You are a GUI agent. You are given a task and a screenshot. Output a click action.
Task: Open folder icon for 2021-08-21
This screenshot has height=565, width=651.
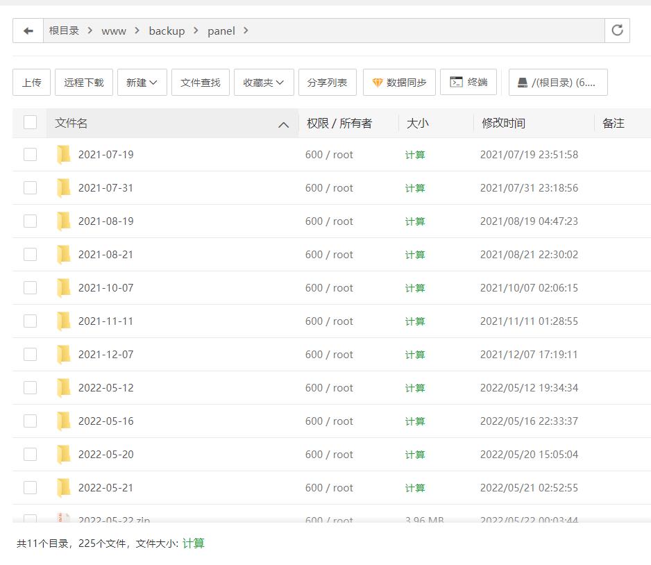[x=64, y=255]
